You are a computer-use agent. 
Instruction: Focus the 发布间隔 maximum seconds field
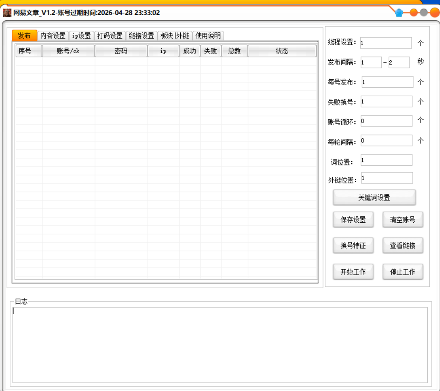[x=399, y=62]
